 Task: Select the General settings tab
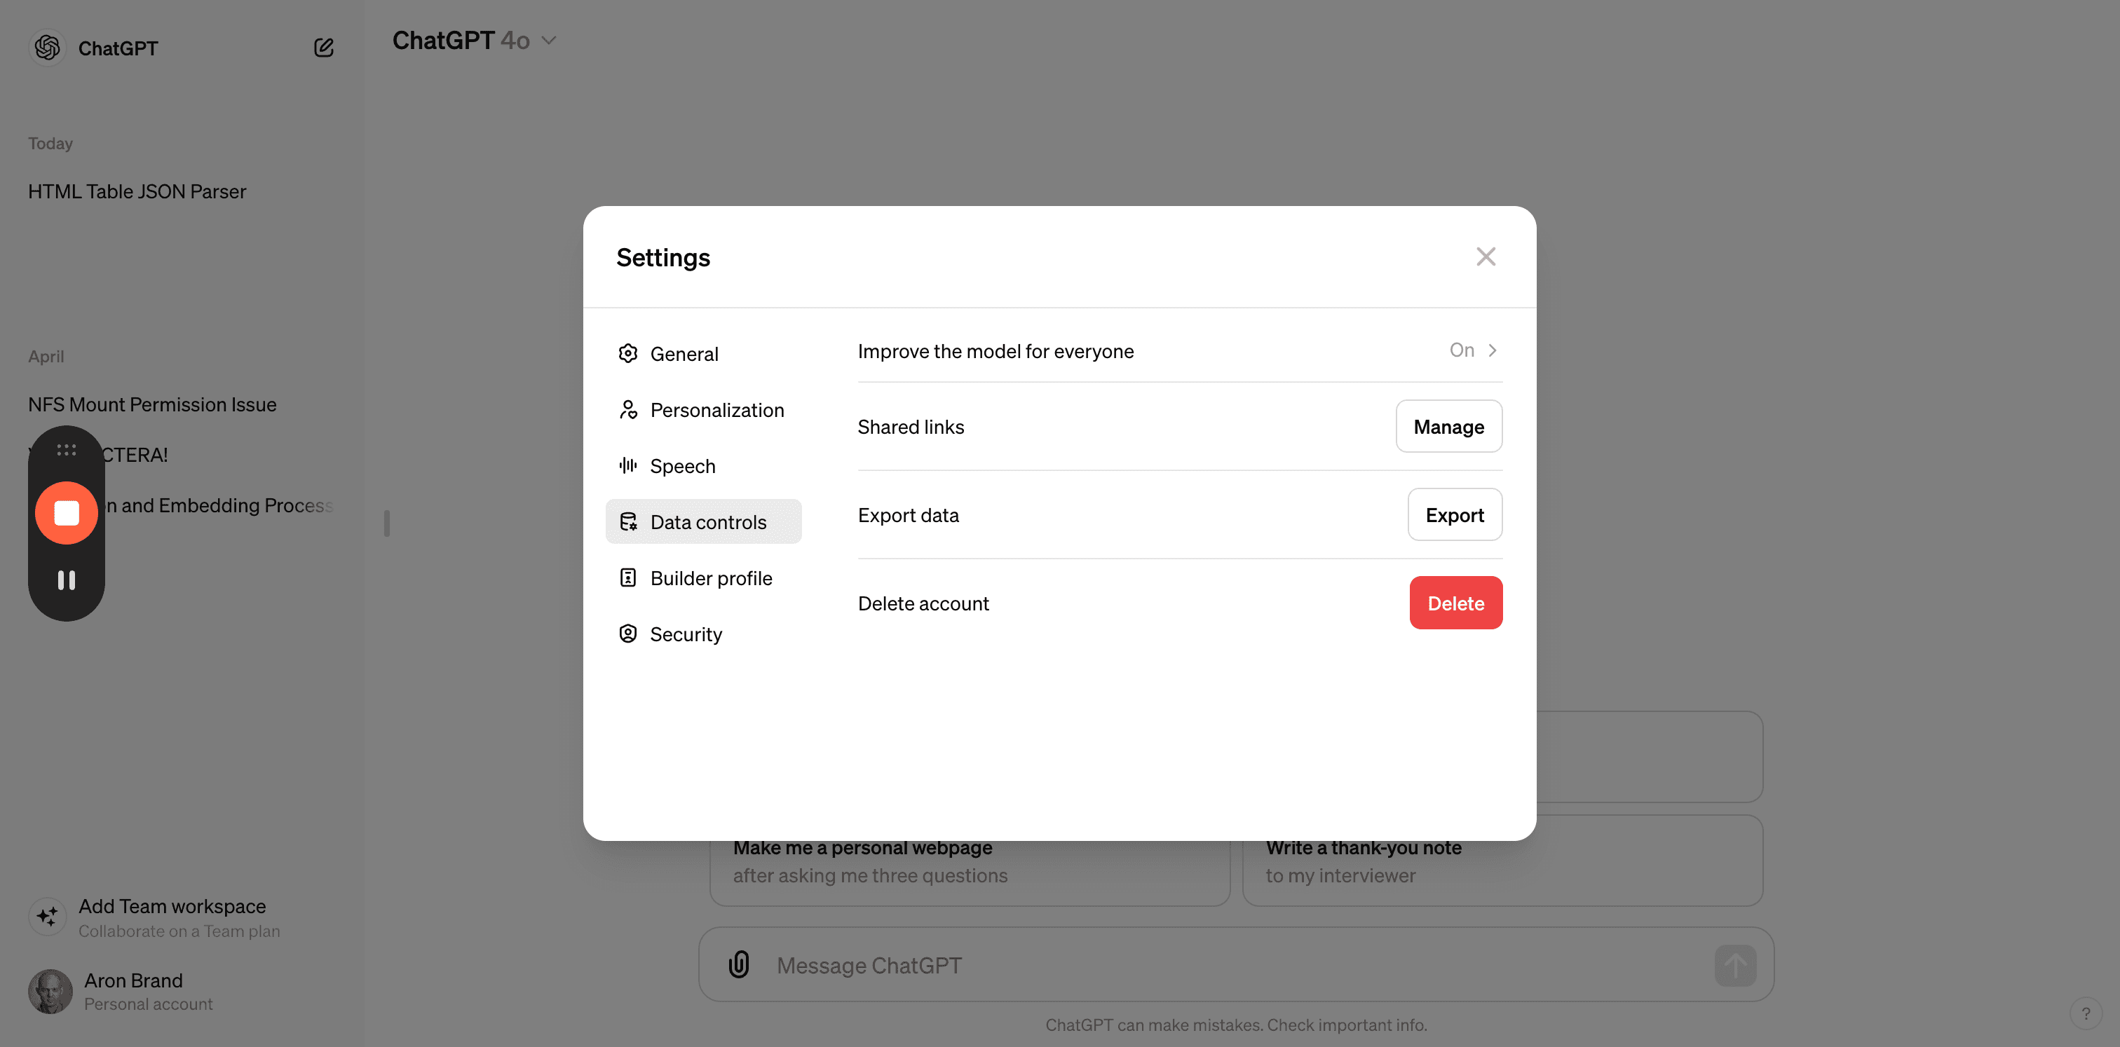click(704, 354)
